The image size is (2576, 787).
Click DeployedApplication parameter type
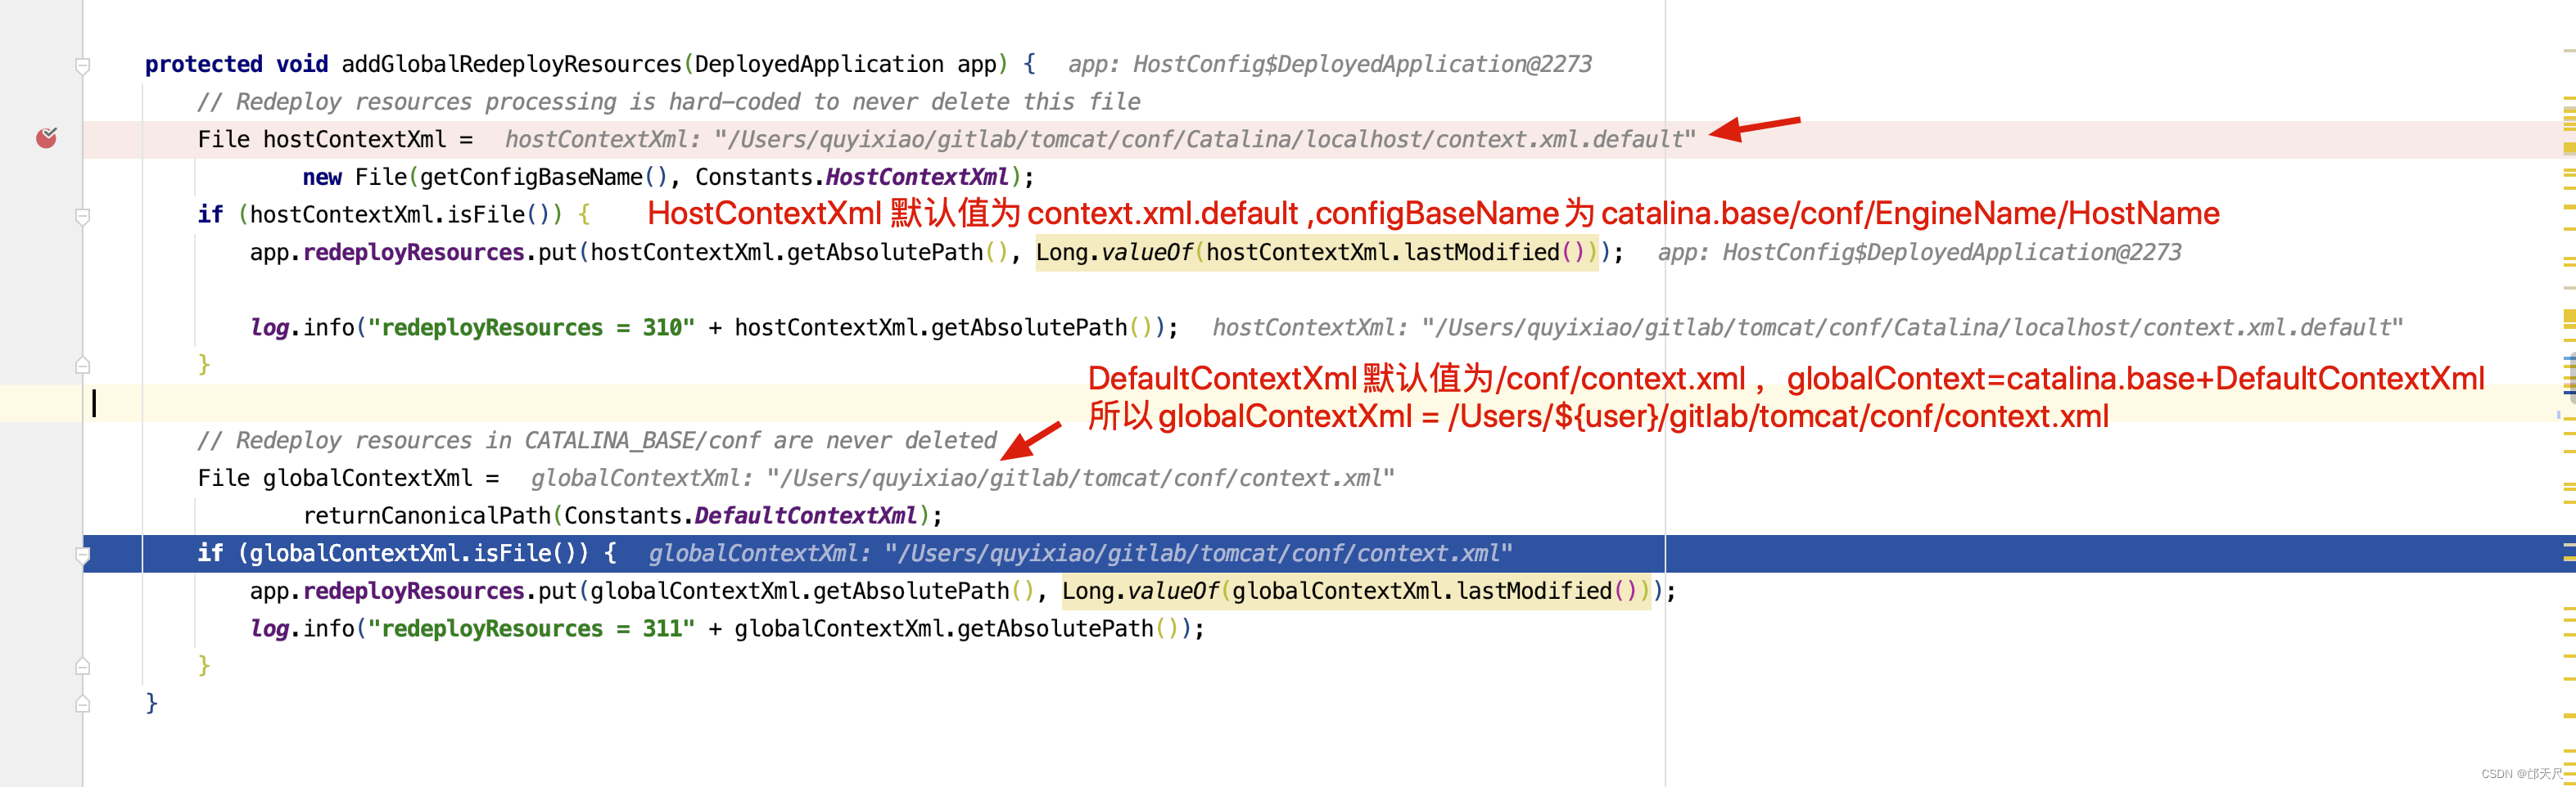[x=819, y=64]
